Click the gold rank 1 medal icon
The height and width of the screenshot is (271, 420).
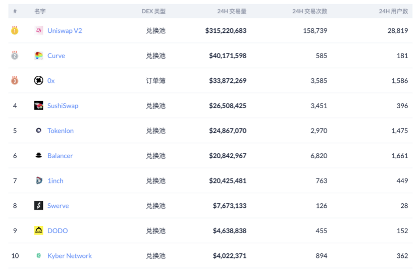click(x=15, y=30)
